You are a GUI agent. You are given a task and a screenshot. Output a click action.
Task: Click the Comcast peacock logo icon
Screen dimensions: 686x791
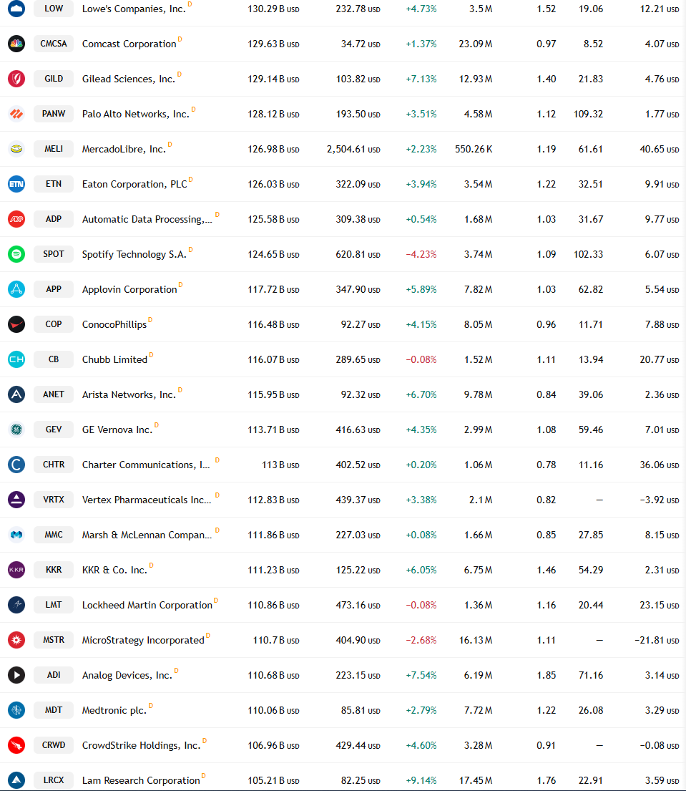point(16,44)
